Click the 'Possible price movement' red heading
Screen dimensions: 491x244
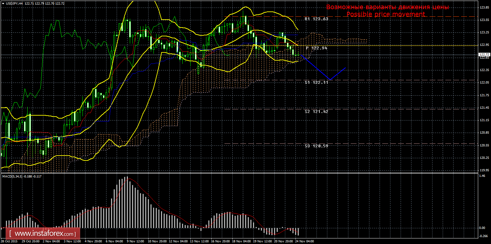coord(386,14)
